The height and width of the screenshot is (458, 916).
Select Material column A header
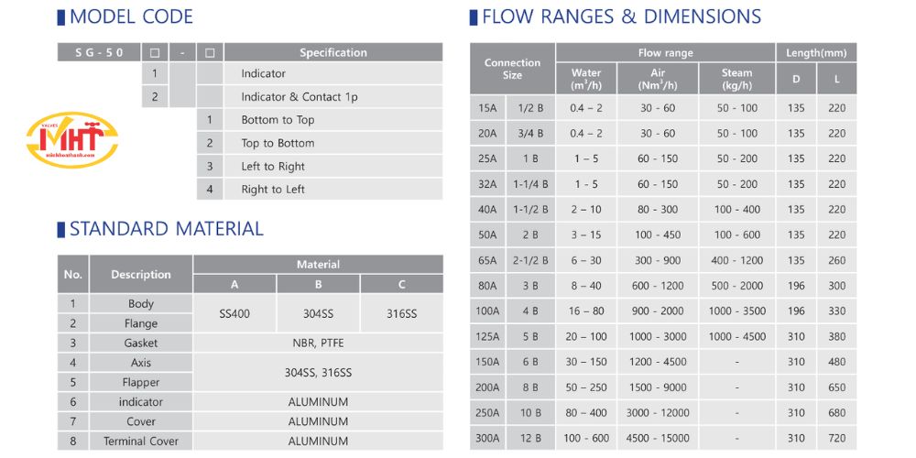[234, 285]
